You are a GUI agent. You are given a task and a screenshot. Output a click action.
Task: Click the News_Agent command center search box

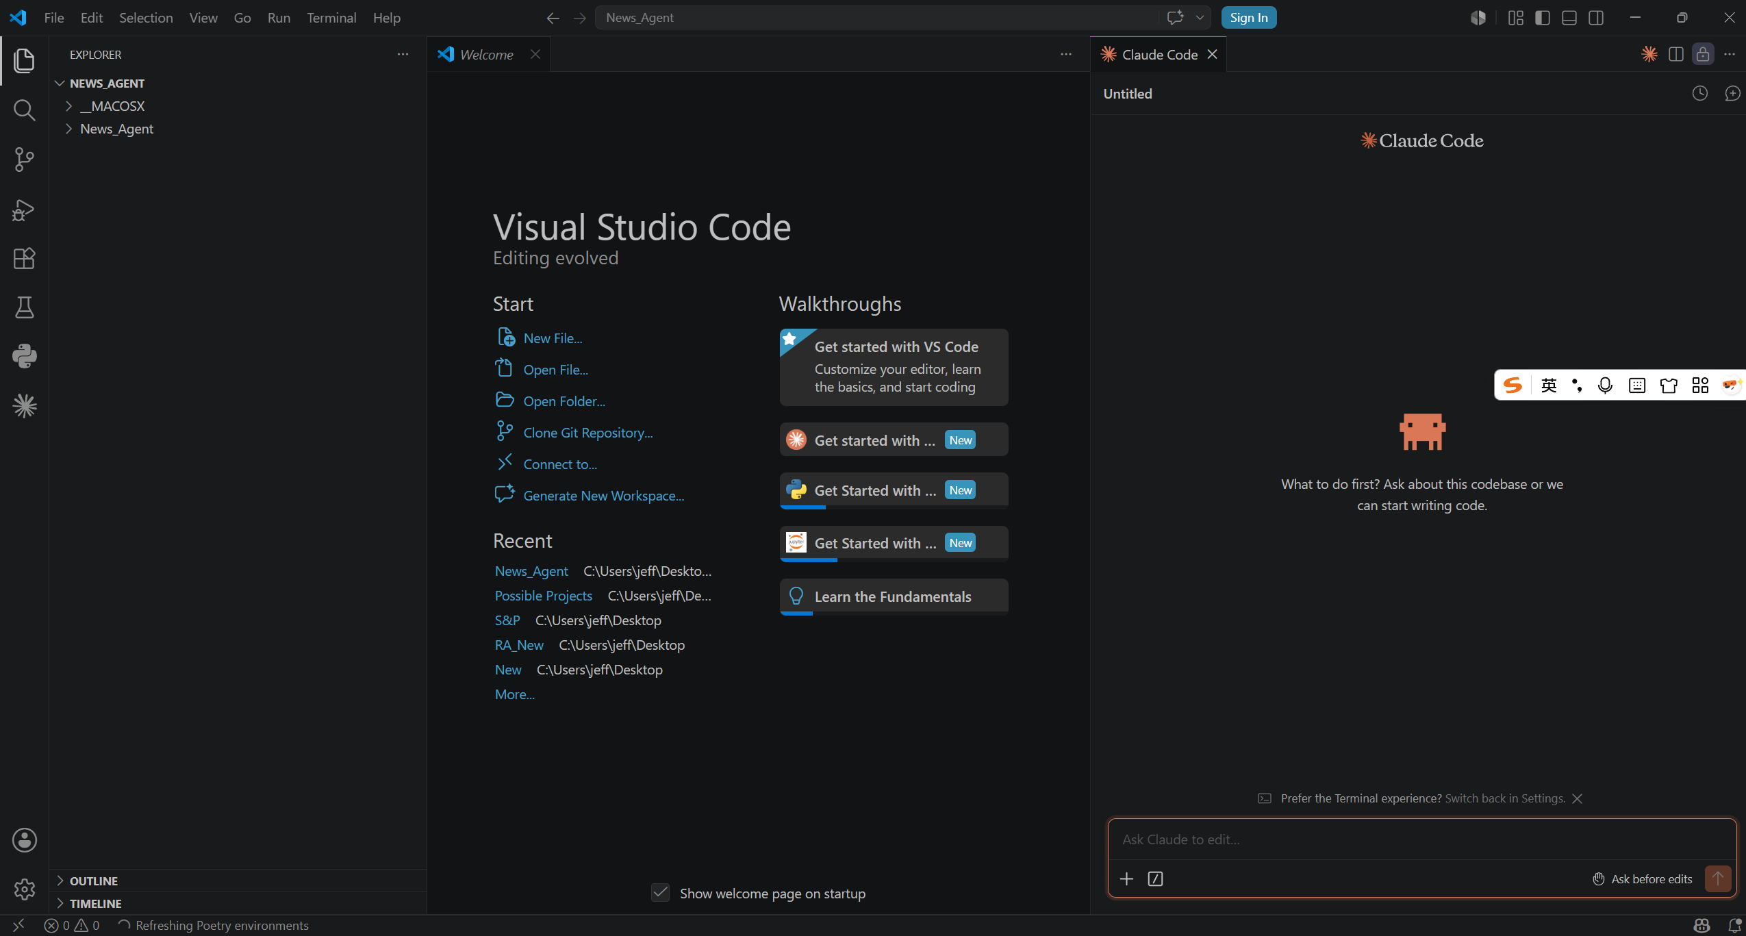(x=878, y=18)
